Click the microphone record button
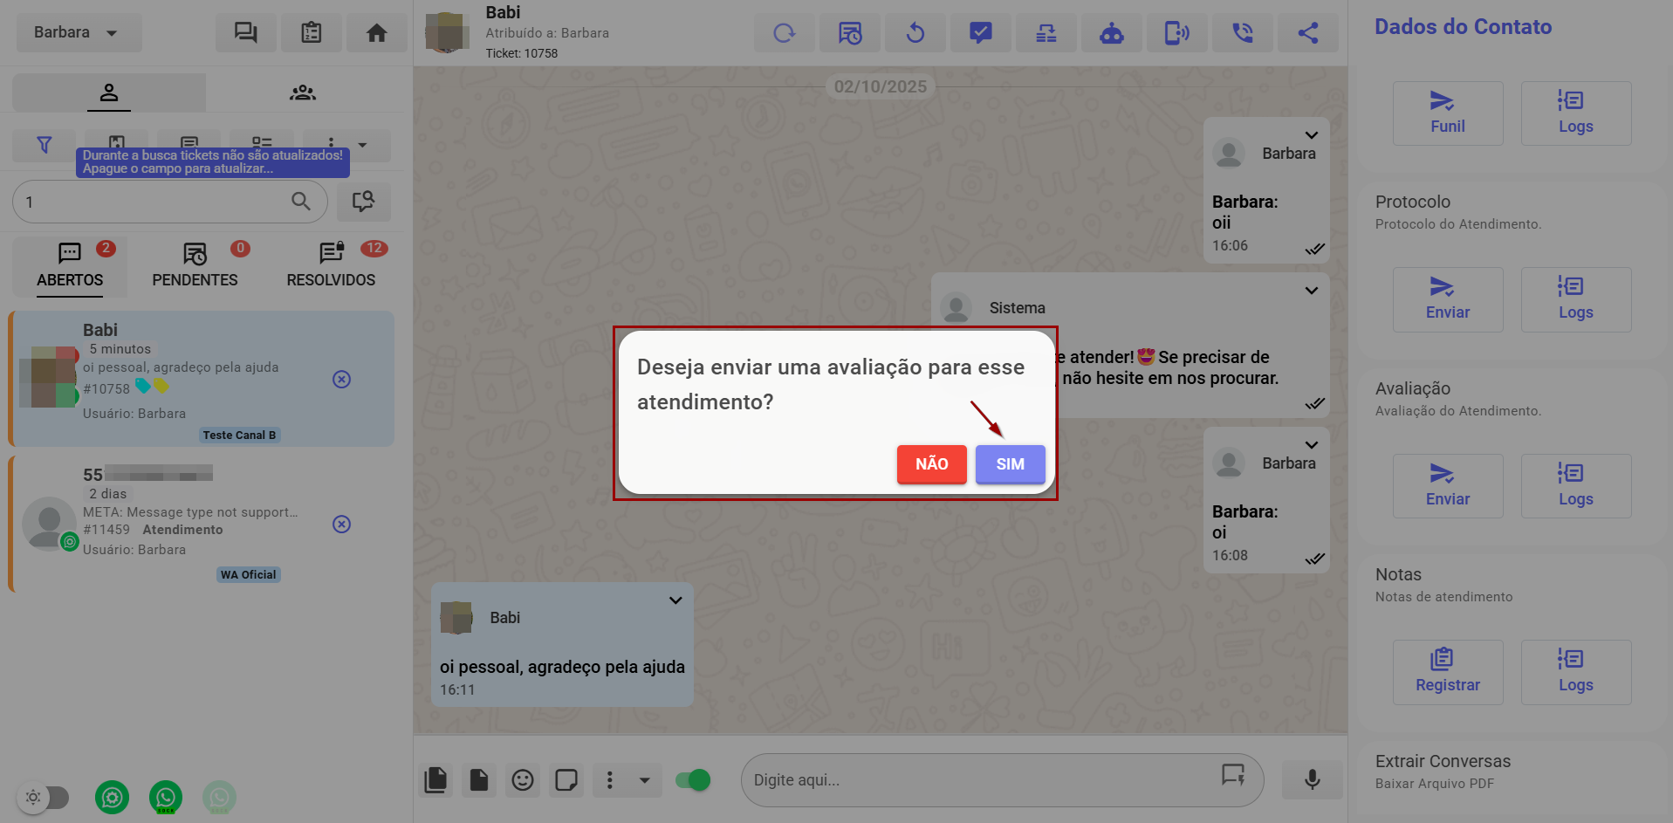The image size is (1673, 823). [x=1312, y=779]
